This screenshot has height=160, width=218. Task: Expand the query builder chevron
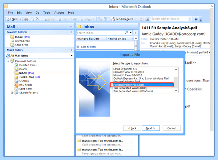[135, 33]
